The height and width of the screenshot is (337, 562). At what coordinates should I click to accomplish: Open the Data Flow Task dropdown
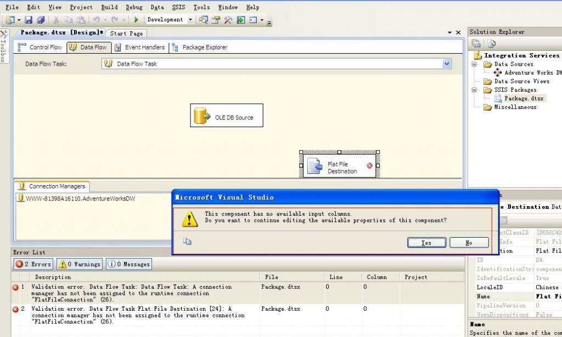tap(447, 64)
